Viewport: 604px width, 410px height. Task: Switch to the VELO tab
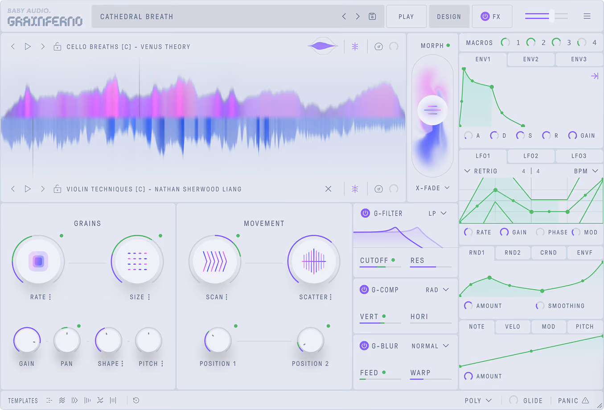click(x=513, y=327)
